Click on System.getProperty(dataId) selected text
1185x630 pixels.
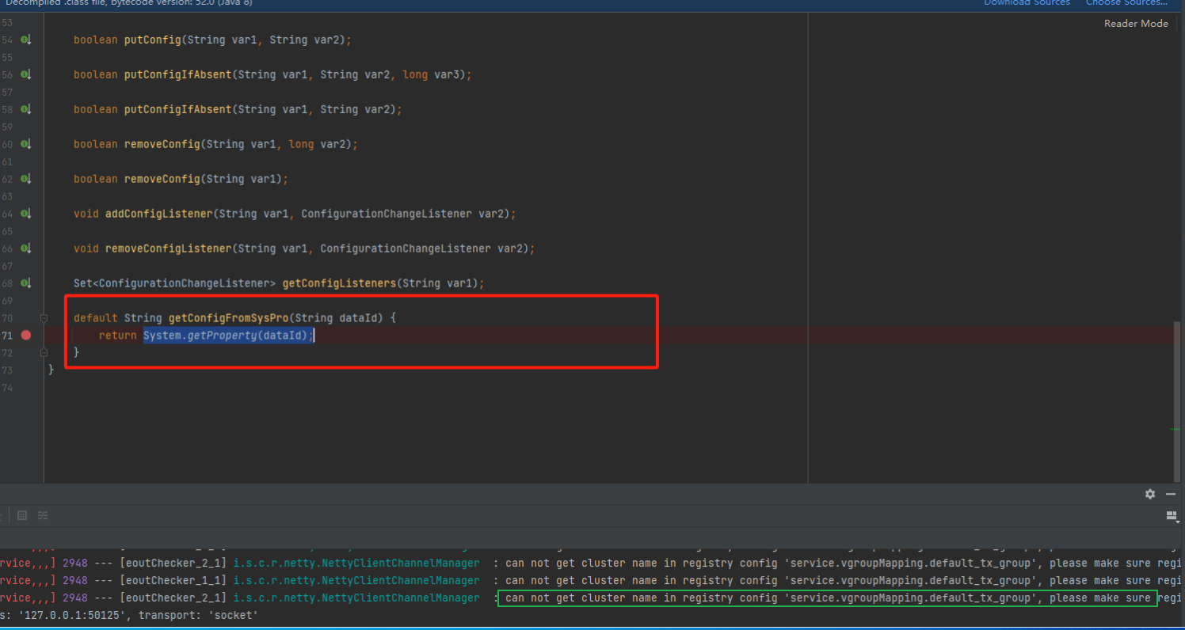click(x=229, y=336)
